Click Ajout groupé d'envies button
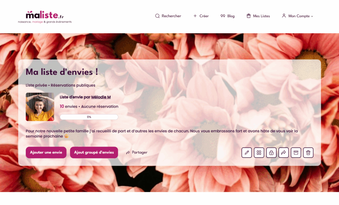This screenshot has height=205, width=339. click(94, 153)
